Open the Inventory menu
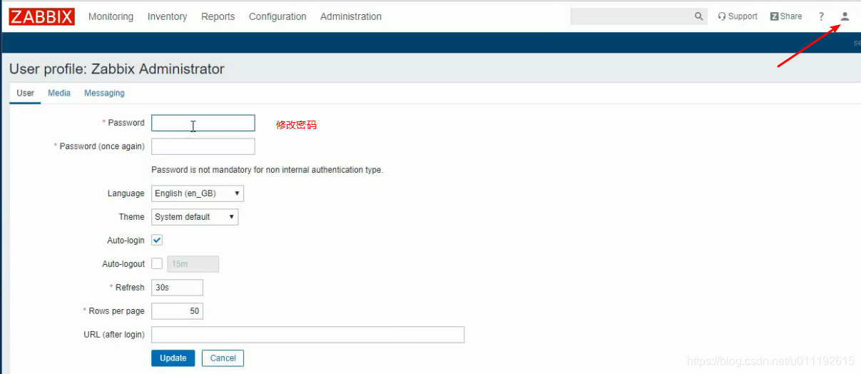Image resolution: width=861 pixels, height=374 pixels. coord(167,16)
